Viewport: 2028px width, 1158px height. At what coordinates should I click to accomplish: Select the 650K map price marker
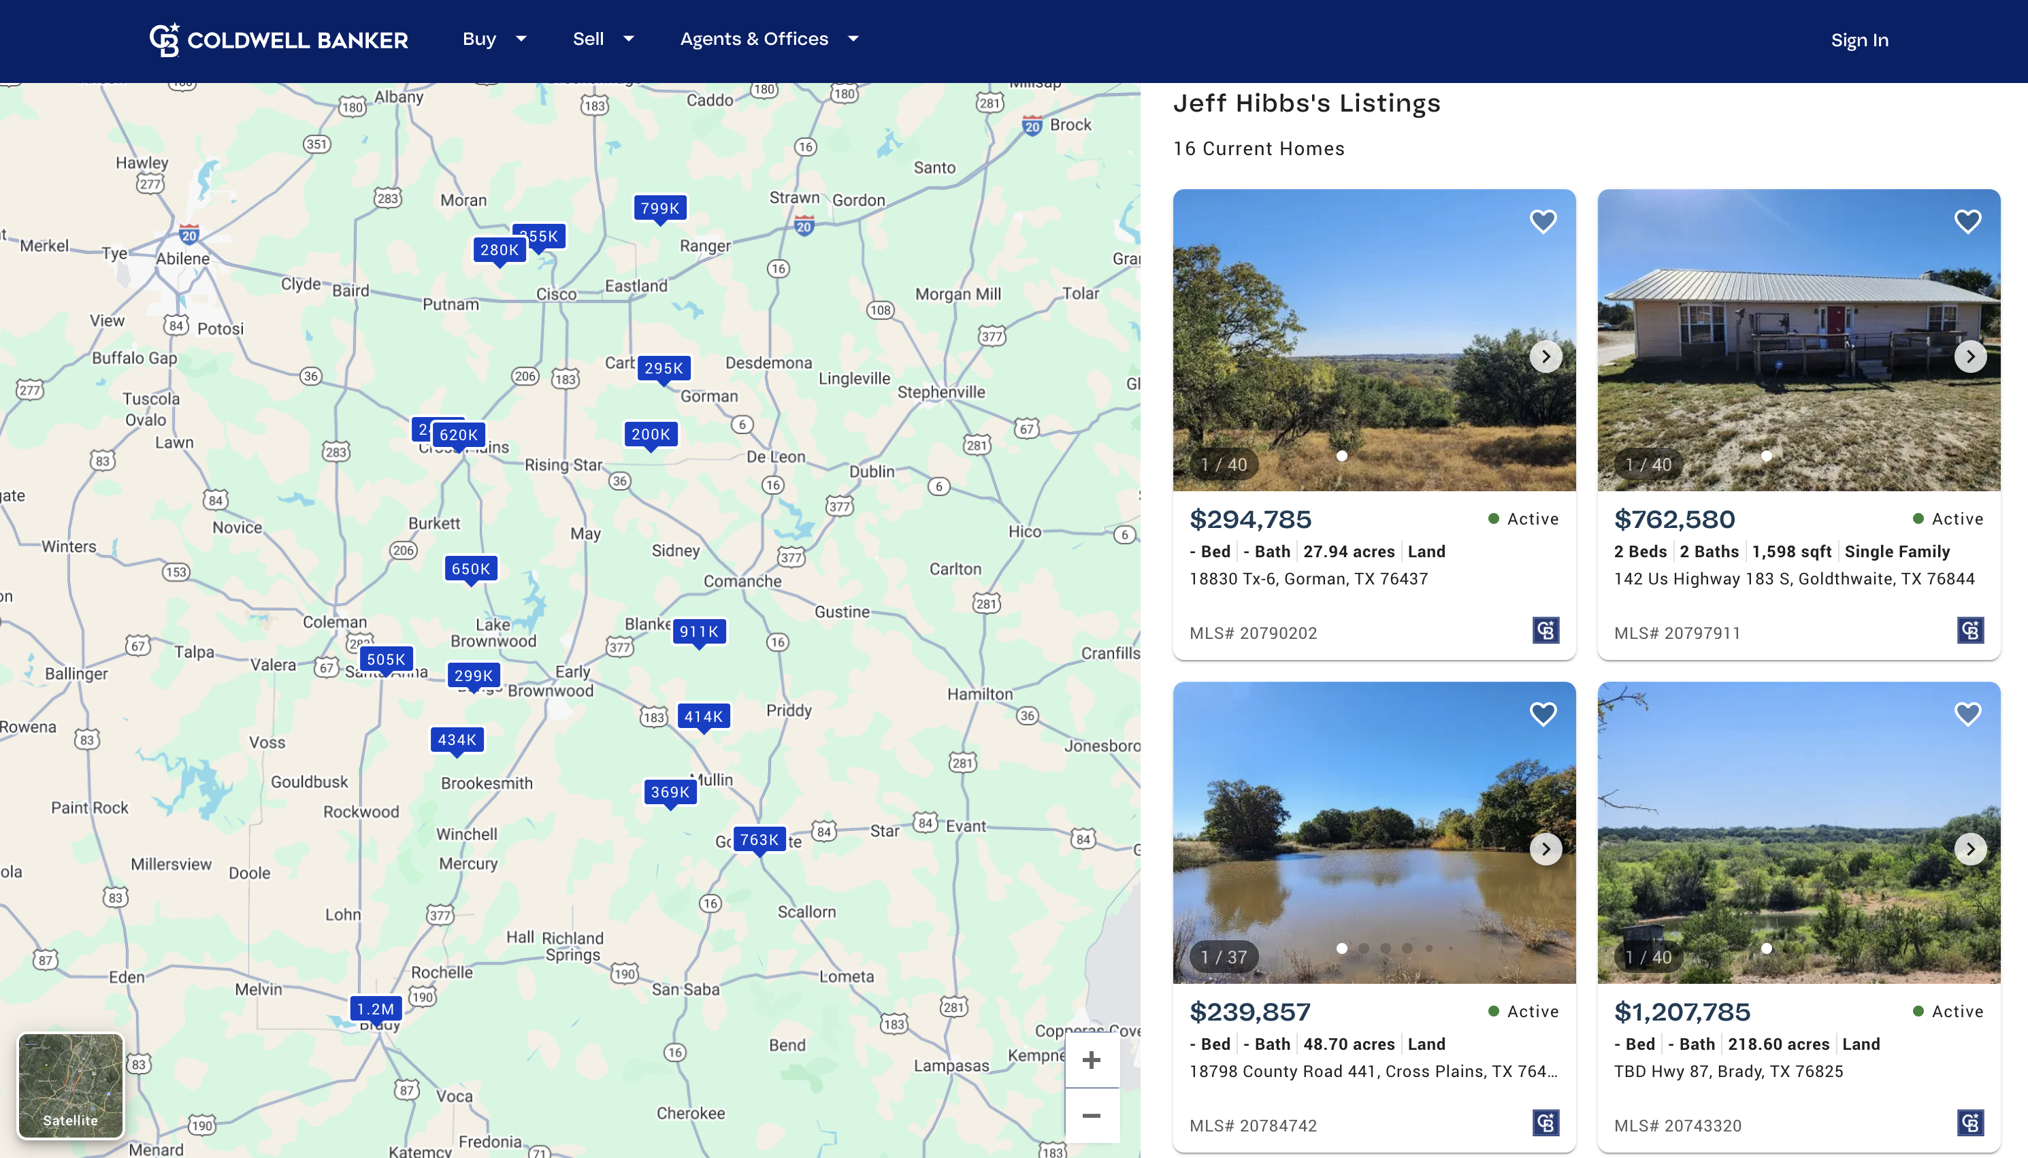click(471, 569)
